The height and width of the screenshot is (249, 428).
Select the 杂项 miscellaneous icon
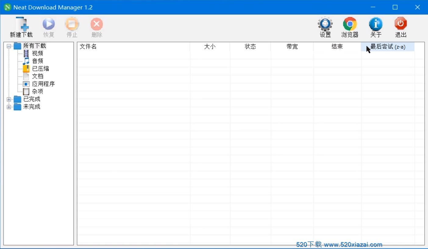[x=27, y=91]
